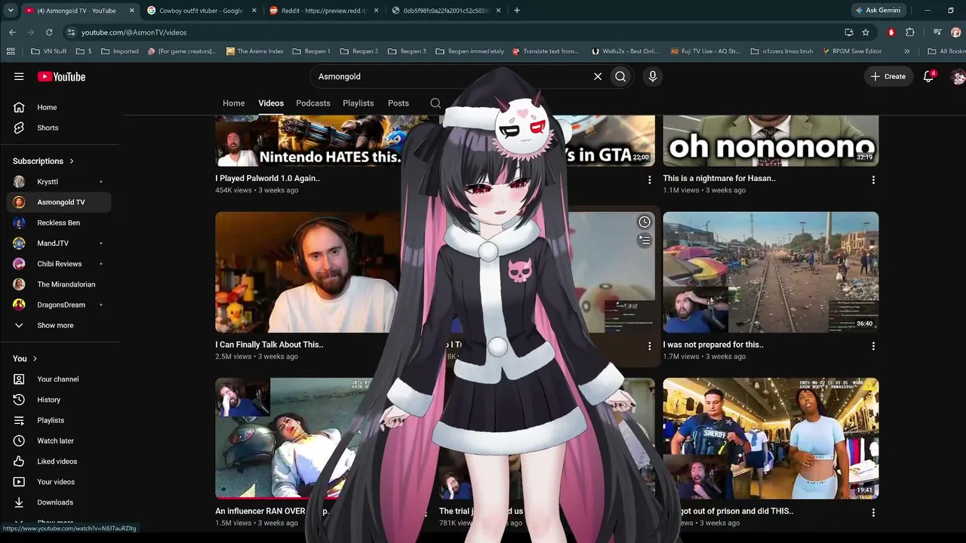Close the Cowboy outfit vtuber Google tab
Image resolution: width=966 pixels, height=543 pixels.
click(x=254, y=11)
